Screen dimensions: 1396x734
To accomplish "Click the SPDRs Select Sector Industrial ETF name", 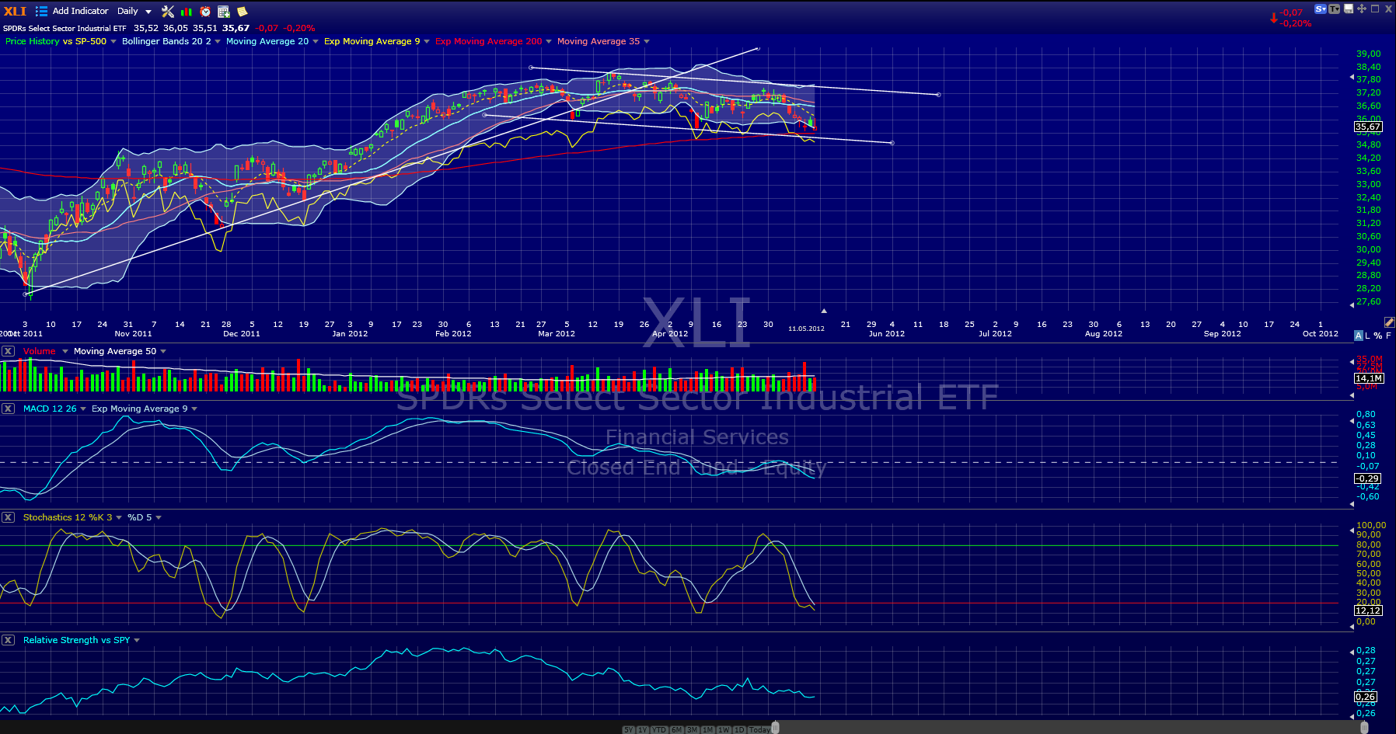I will (x=65, y=28).
